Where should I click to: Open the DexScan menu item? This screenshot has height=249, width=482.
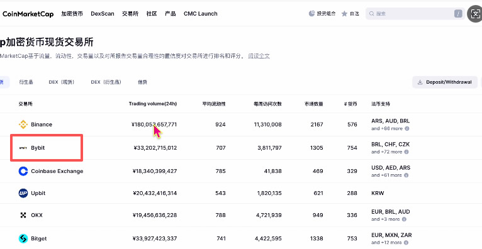pyautogui.click(x=103, y=14)
